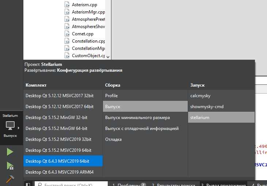Click the Asterism.cpp file icon

coord(67,5)
